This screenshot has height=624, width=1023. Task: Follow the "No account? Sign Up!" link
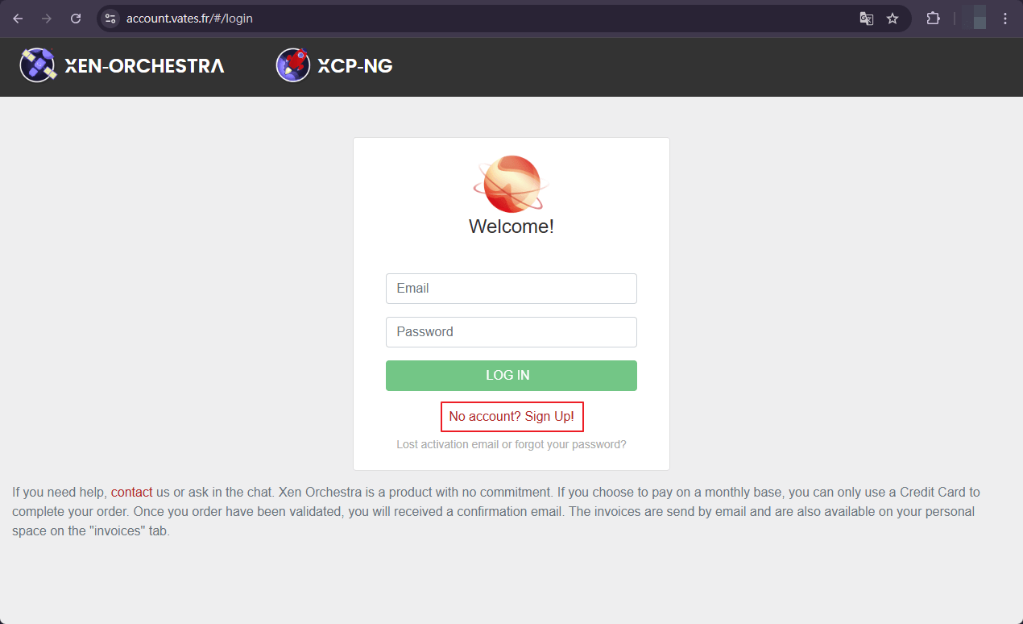coord(511,417)
